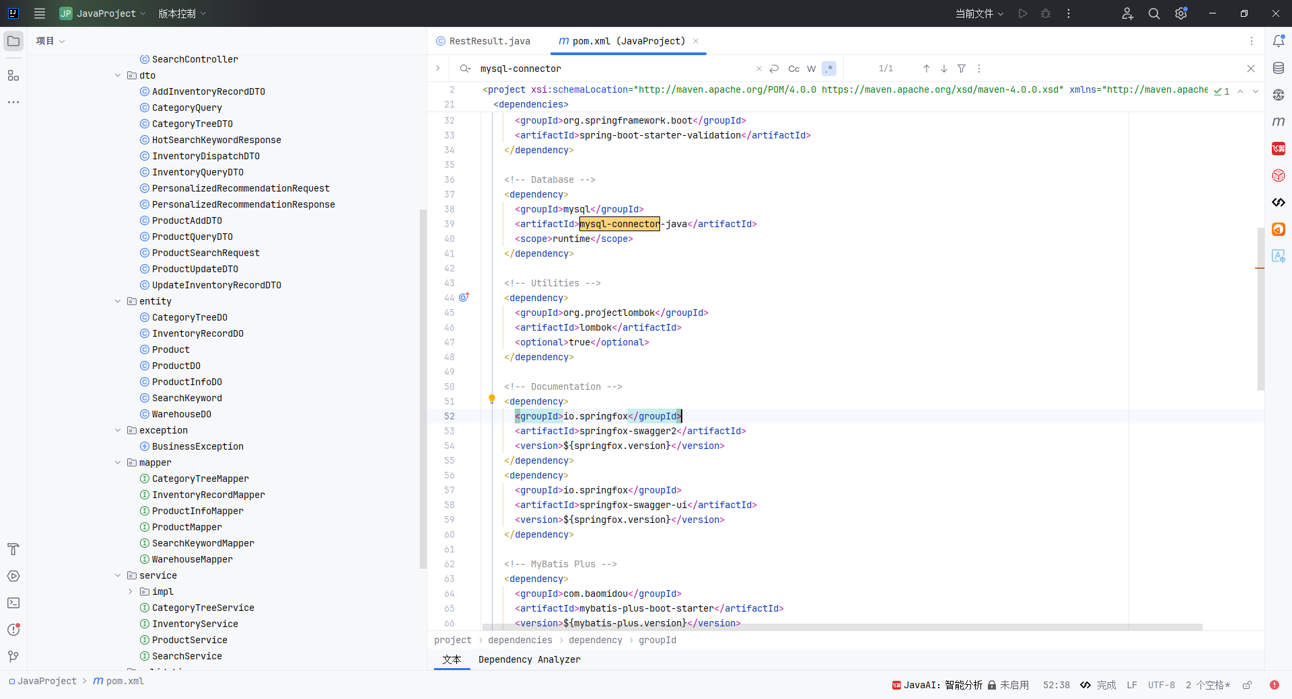Click the UTF-8 encoding status item
The image size is (1292, 699).
[x=1161, y=685]
